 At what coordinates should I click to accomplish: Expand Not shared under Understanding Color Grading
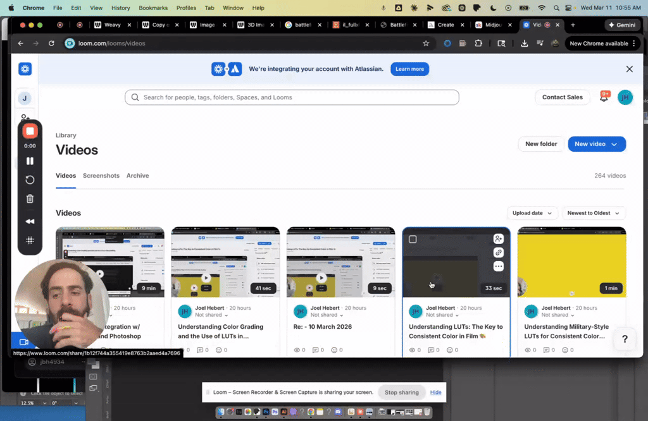tap(211, 315)
